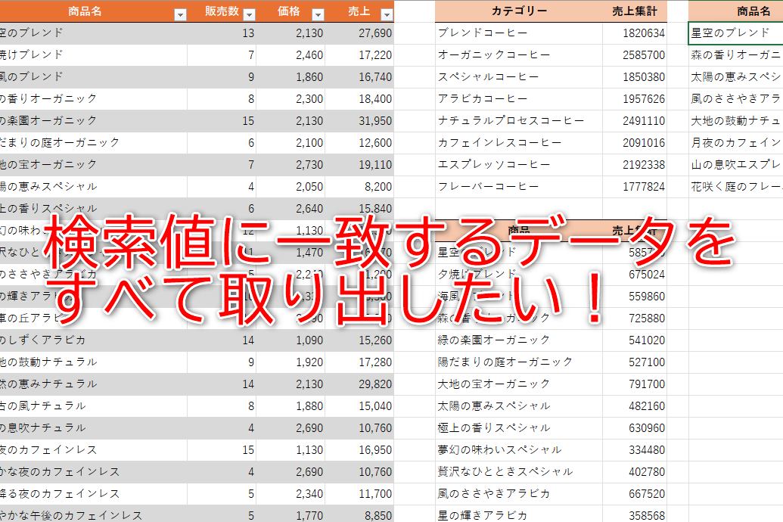Select 星の輝きアラビカ in the product summary table
The width and height of the screenshot is (783, 522).
tap(519, 515)
